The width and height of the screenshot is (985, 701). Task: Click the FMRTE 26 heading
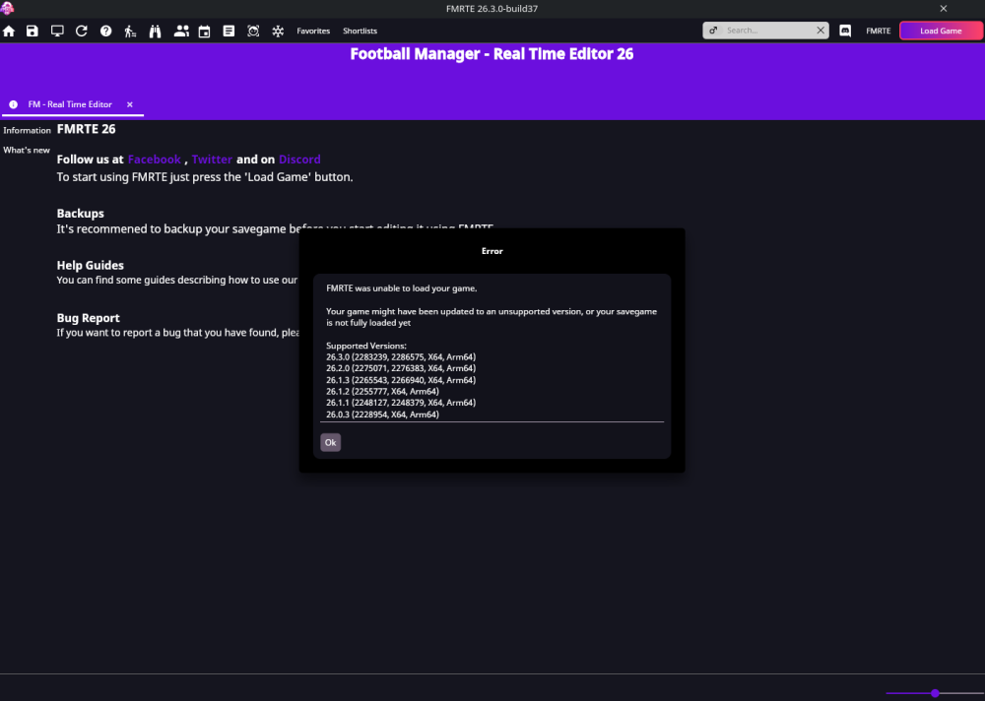click(86, 129)
